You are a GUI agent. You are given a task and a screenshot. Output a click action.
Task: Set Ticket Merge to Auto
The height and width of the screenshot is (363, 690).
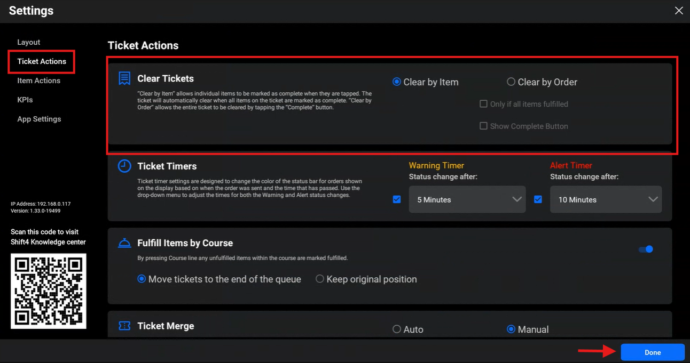pyautogui.click(x=397, y=329)
